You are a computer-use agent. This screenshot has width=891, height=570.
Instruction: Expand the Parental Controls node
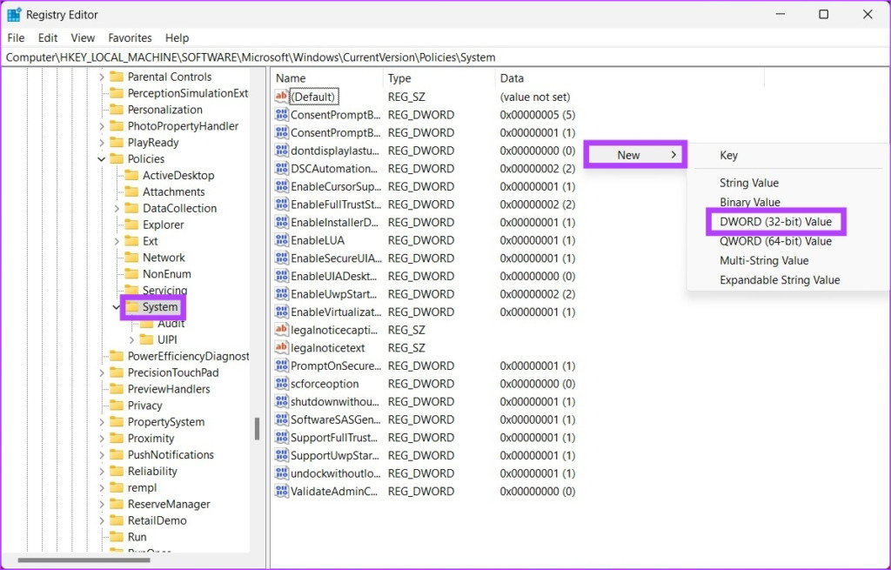(102, 77)
